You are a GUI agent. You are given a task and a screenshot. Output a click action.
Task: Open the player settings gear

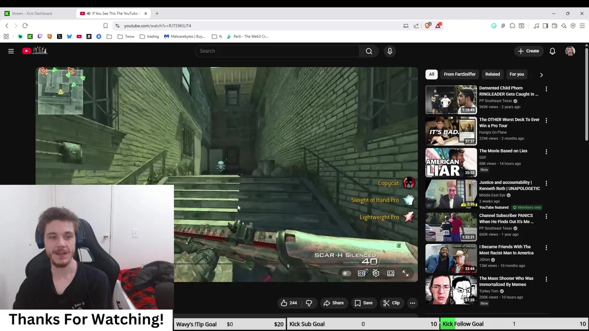(376, 274)
